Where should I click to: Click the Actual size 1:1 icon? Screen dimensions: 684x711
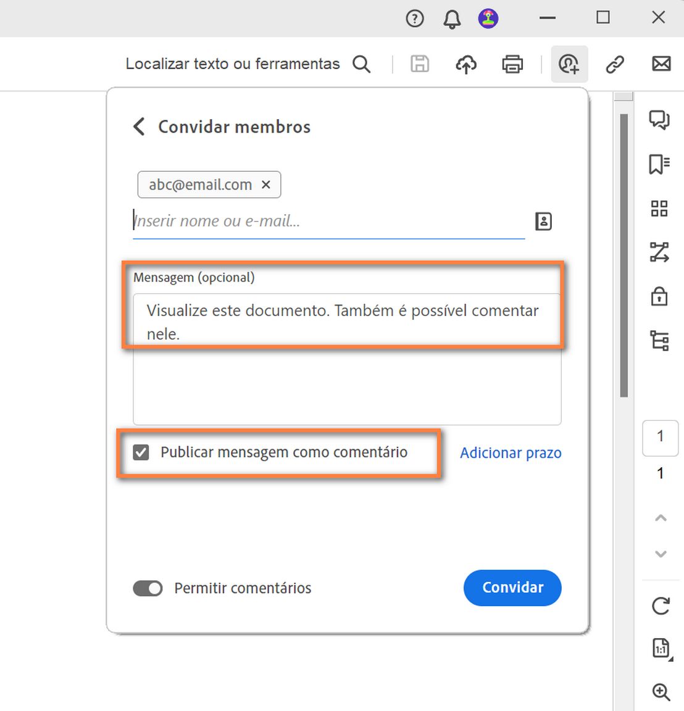click(659, 649)
